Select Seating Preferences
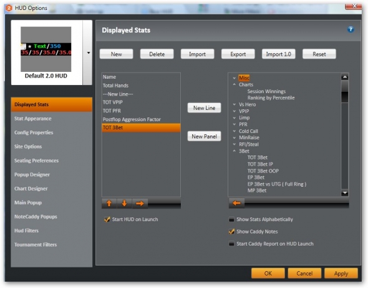This screenshot has width=368, height=288. pyautogui.click(x=51, y=161)
